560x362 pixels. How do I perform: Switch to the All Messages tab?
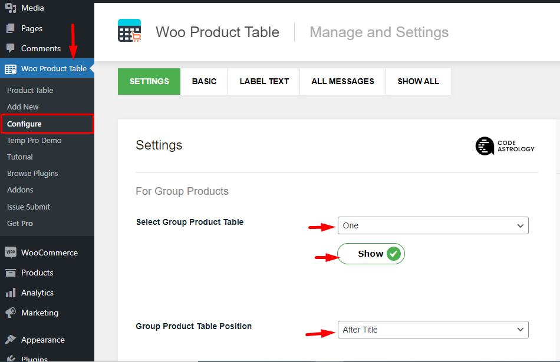pyautogui.click(x=342, y=81)
